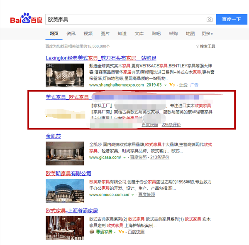Click the 广告 label
249x245 pixels.
[194, 85]
